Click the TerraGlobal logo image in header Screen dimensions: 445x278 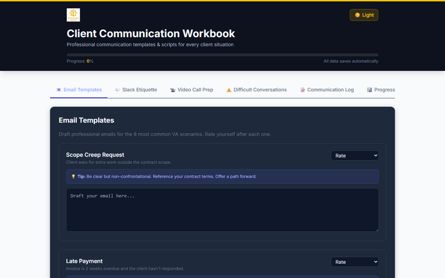(x=73, y=15)
